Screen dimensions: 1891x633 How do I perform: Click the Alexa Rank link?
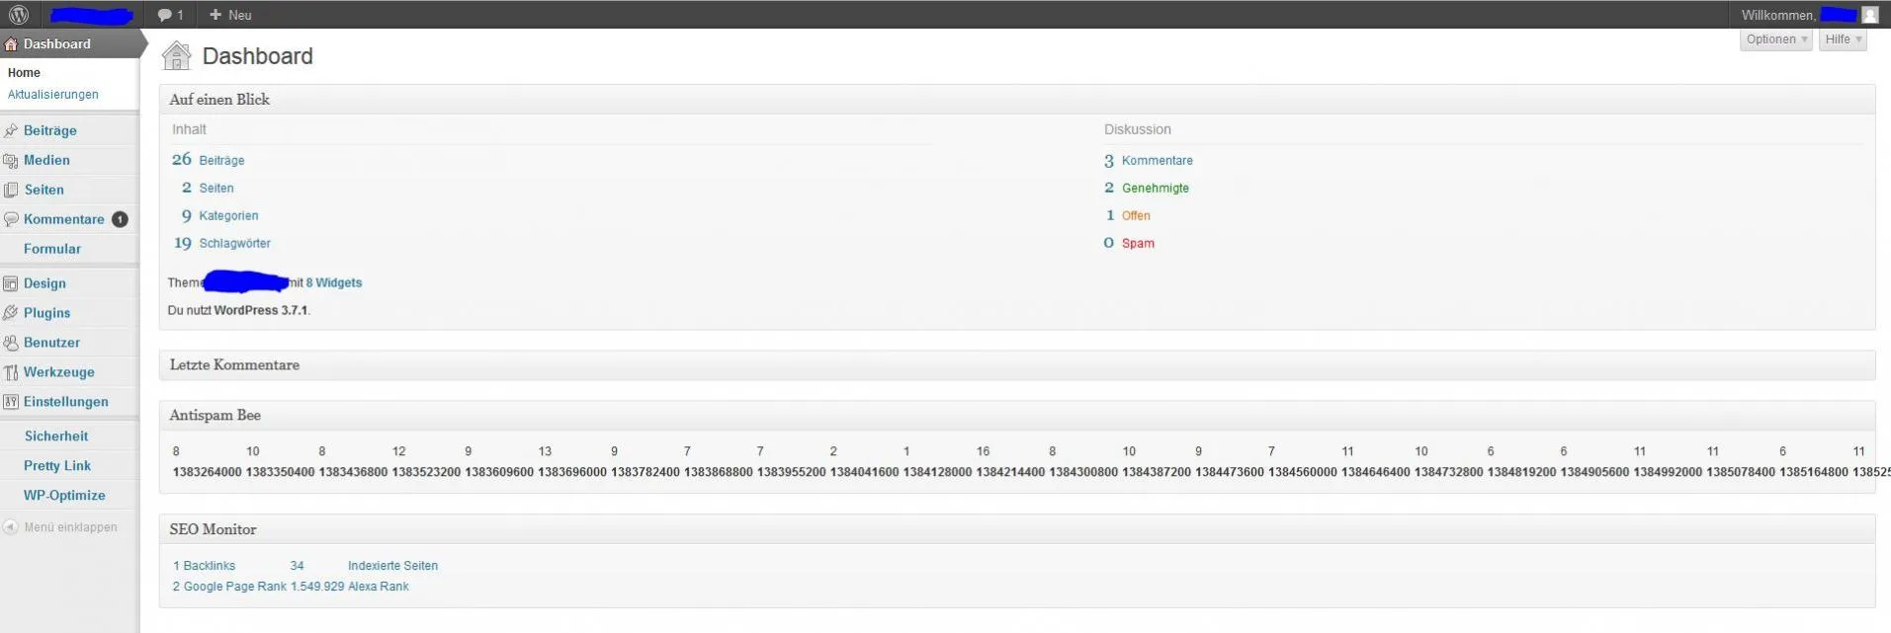pos(379,587)
